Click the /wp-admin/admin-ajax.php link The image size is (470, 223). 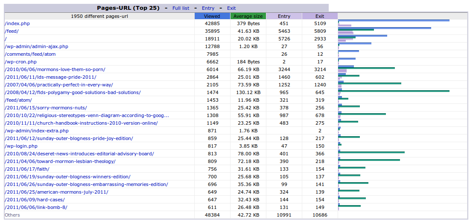pos(36,46)
